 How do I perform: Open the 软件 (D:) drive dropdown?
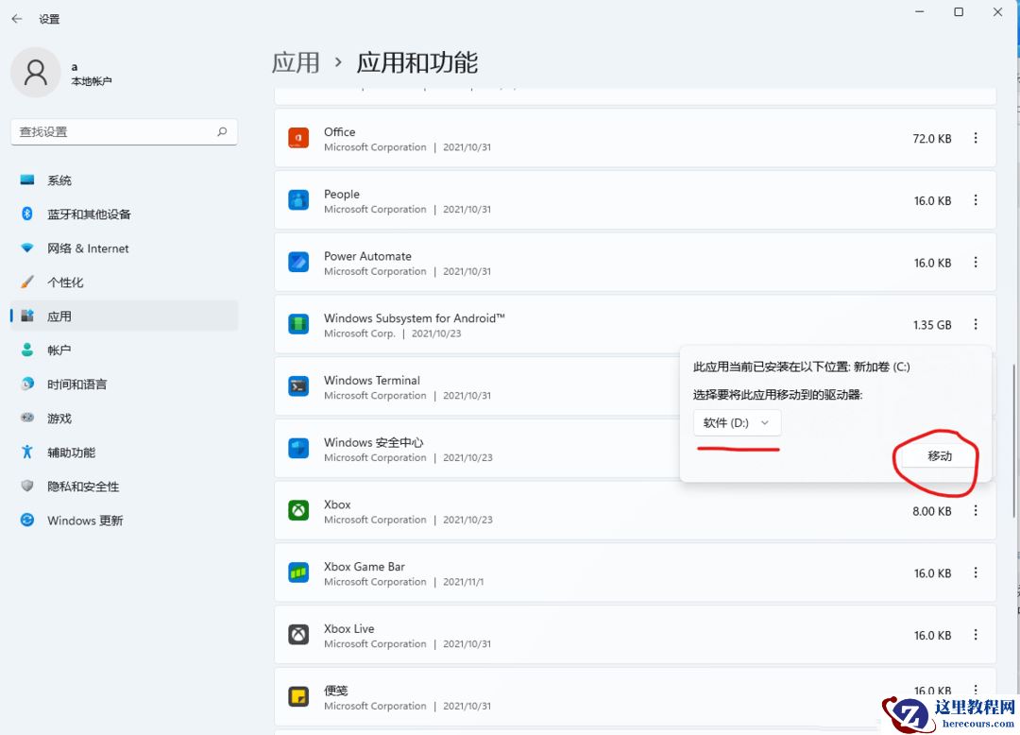(737, 423)
